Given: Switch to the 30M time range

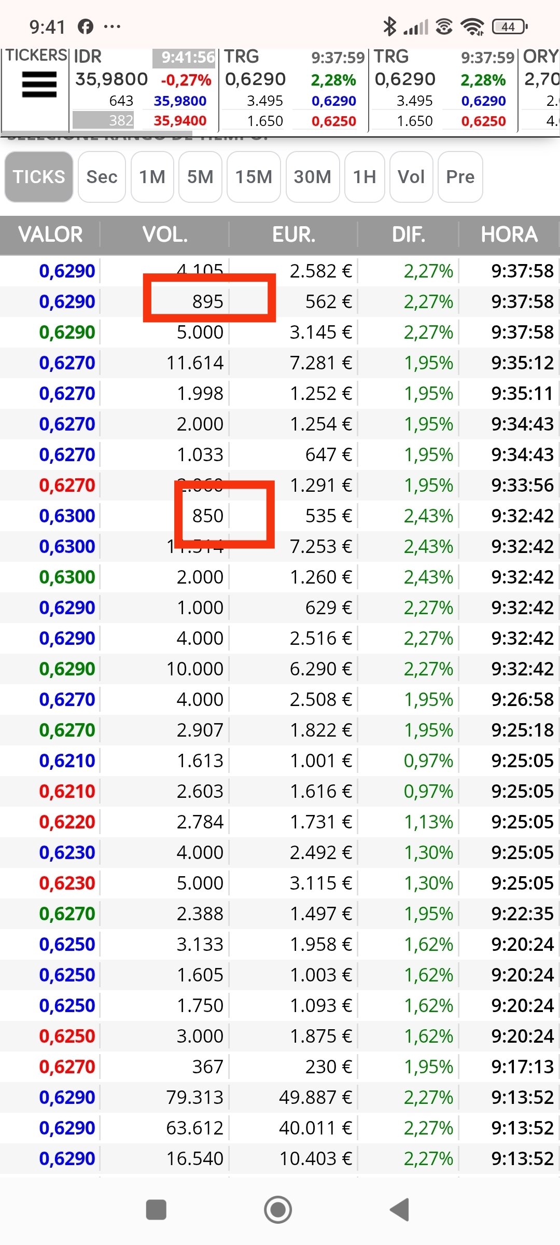Looking at the screenshot, I should click(x=312, y=177).
